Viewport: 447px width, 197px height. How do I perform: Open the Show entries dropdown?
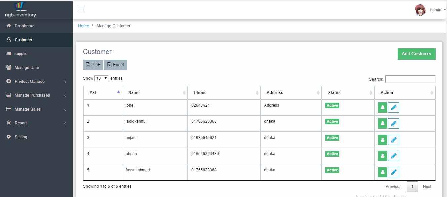tap(102, 78)
